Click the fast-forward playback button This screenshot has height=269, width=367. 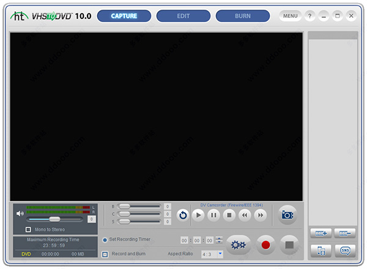(x=260, y=215)
